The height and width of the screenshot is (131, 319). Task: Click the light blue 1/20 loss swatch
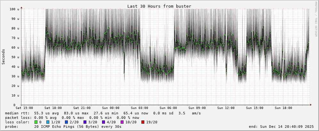(48, 122)
